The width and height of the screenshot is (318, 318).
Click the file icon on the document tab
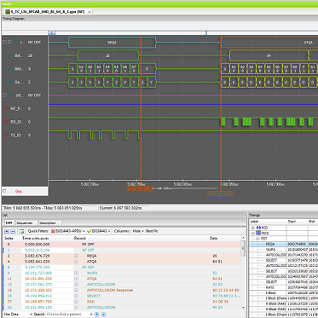8,12
